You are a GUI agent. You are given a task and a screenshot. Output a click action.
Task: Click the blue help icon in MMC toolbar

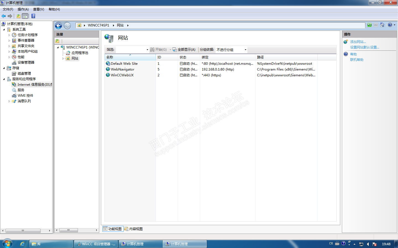(x=33, y=16)
